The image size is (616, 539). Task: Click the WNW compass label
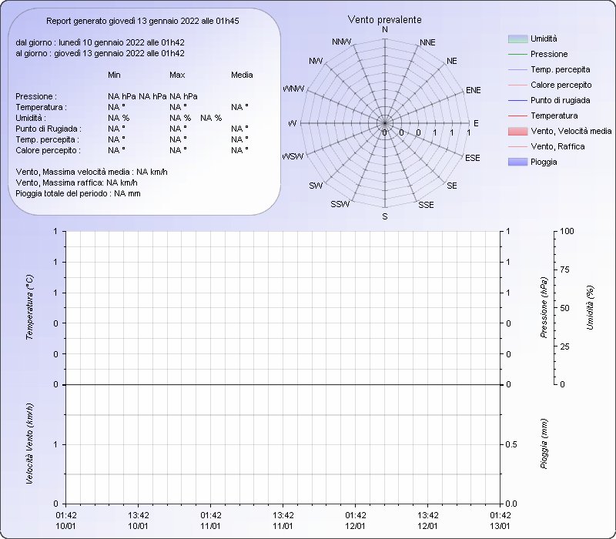pyautogui.click(x=293, y=89)
